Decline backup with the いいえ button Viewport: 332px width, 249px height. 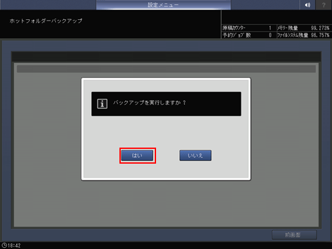195,155
